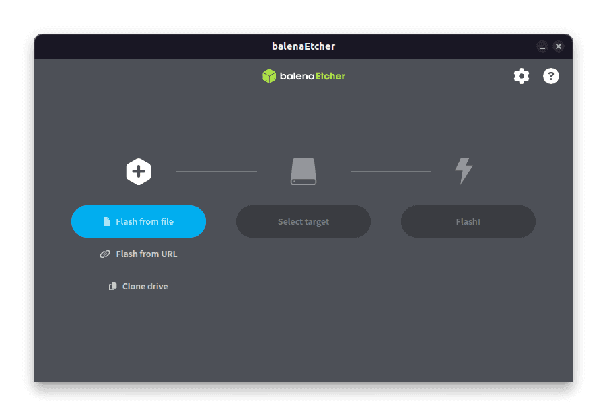Choose Clone drive option
This screenshot has height=416, width=607.
pos(139,286)
